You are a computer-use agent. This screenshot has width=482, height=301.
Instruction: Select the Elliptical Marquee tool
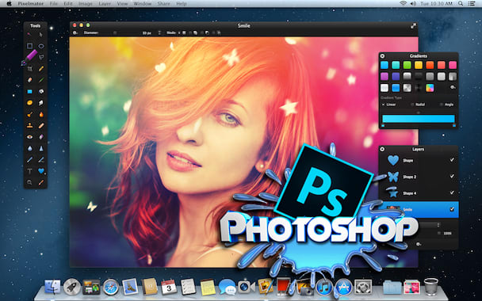point(41,46)
